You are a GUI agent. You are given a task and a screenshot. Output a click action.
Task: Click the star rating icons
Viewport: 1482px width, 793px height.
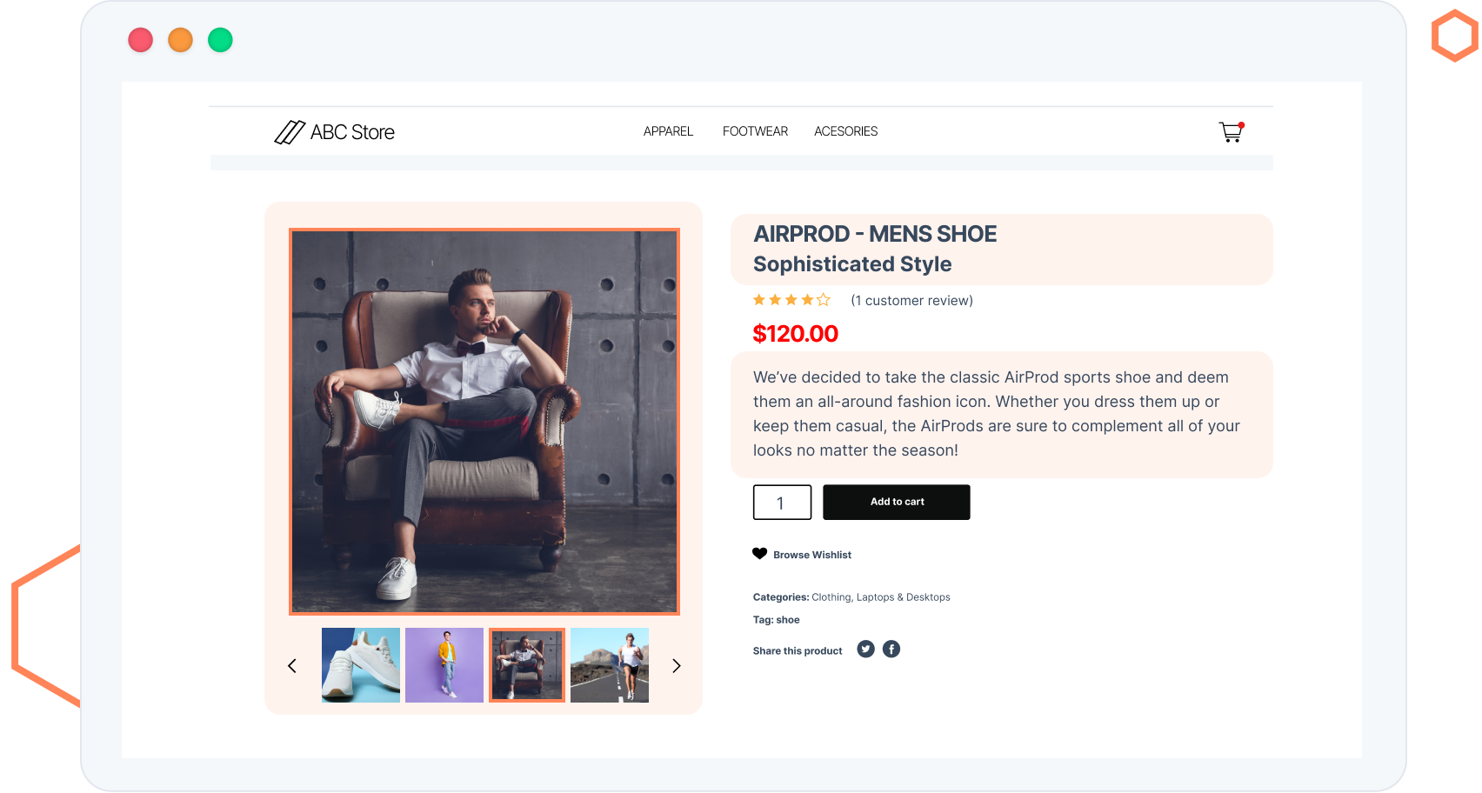coord(791,300)
